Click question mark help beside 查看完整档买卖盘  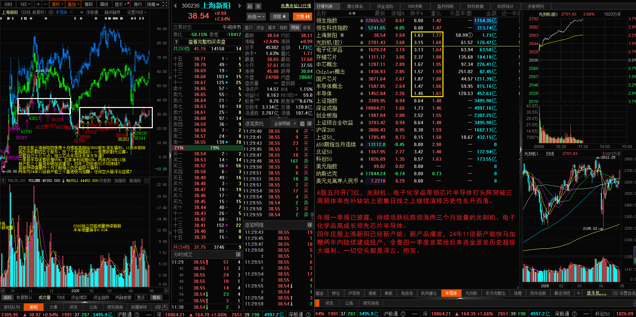176,42
